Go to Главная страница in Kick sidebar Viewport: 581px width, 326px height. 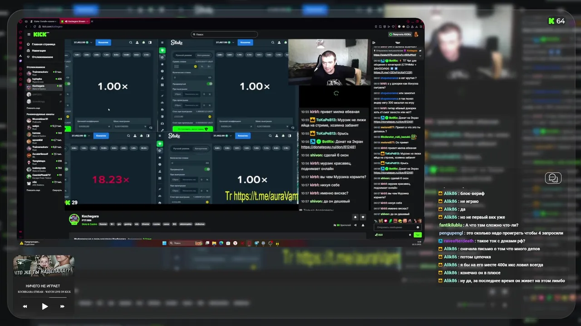coord(41,44)
